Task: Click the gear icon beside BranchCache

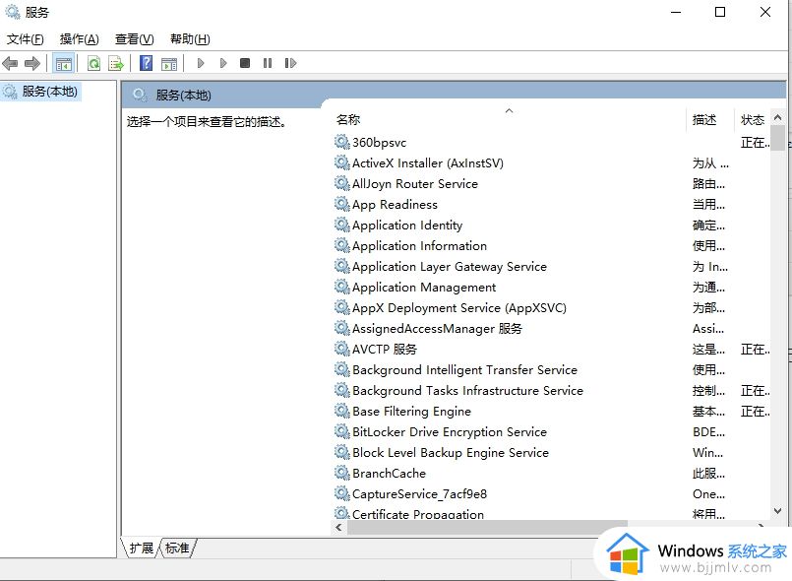Action: pyautogui.click(x=342, y=473)
